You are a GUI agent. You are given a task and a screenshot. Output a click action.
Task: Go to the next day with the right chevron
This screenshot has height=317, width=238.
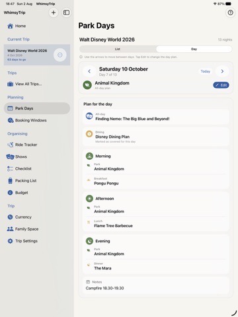[222, 71]
